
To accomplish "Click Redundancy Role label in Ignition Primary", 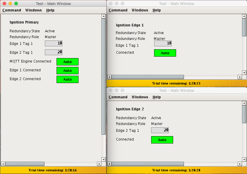I will [24, 37].
